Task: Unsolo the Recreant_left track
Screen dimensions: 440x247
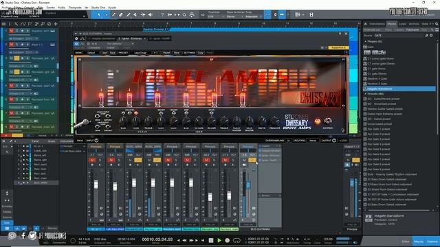Action: click(x=16, y=58)
